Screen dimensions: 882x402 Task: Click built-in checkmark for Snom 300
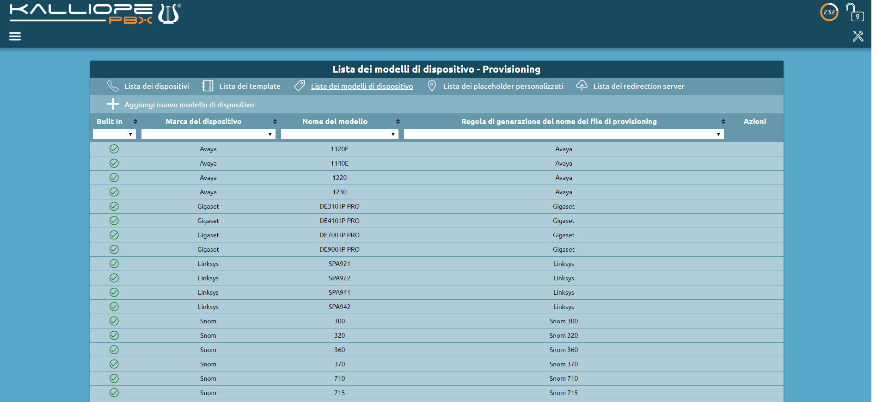[114, 321]
